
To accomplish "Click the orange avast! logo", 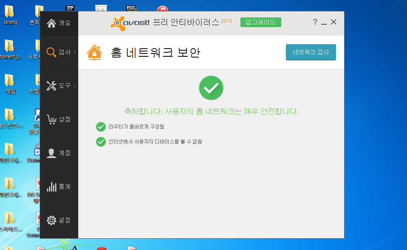I will (x=130, y=23).
